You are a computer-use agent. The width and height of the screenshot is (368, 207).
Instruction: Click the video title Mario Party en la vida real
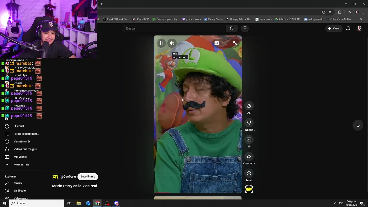[x=74, y=186]
